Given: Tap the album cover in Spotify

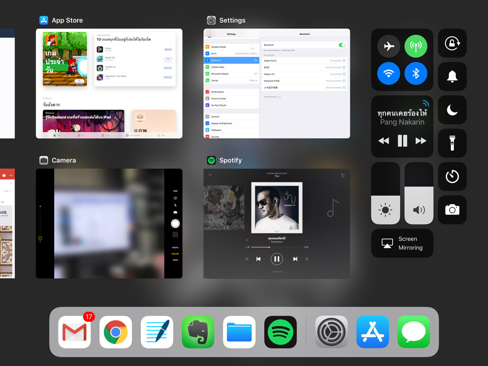Looking at the screenshot, I should coord(277,207).
